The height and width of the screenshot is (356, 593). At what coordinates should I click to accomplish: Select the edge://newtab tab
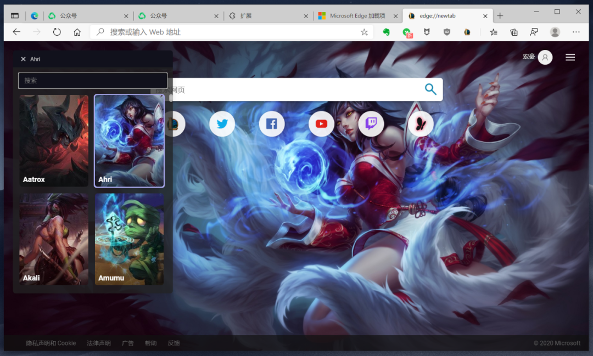(x=448, y=16)
